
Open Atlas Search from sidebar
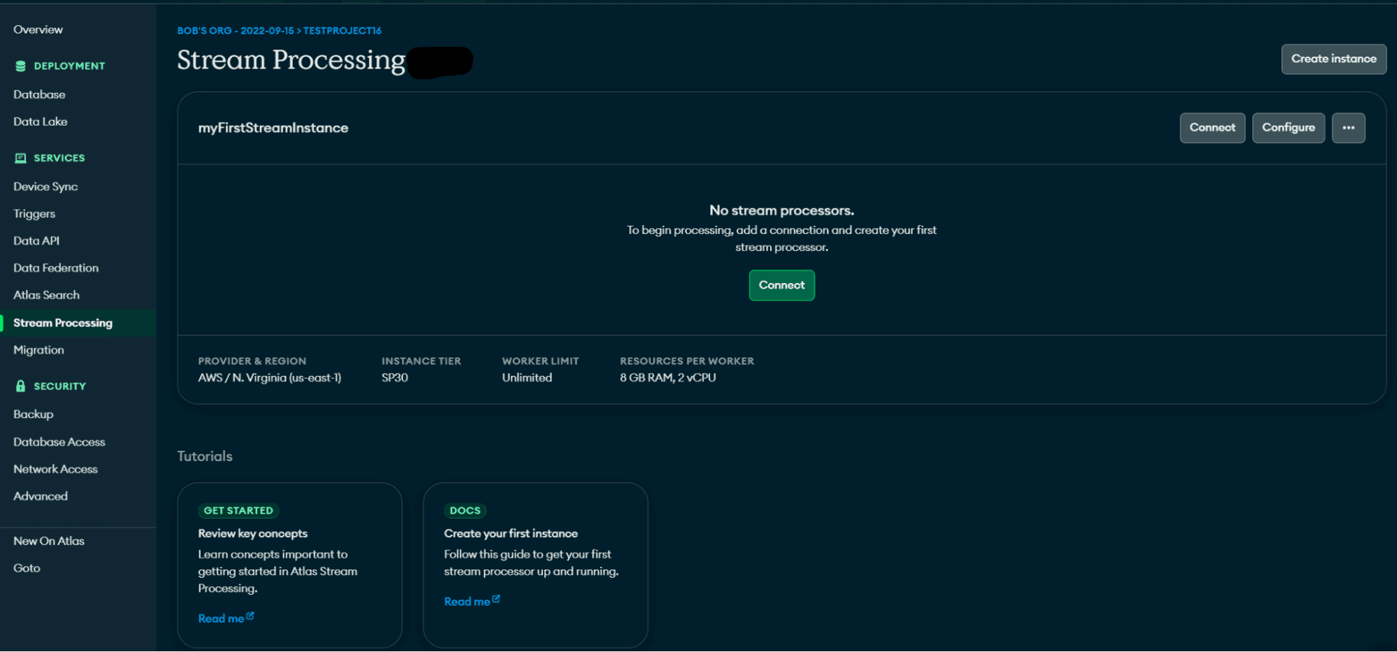coord(46,295)
